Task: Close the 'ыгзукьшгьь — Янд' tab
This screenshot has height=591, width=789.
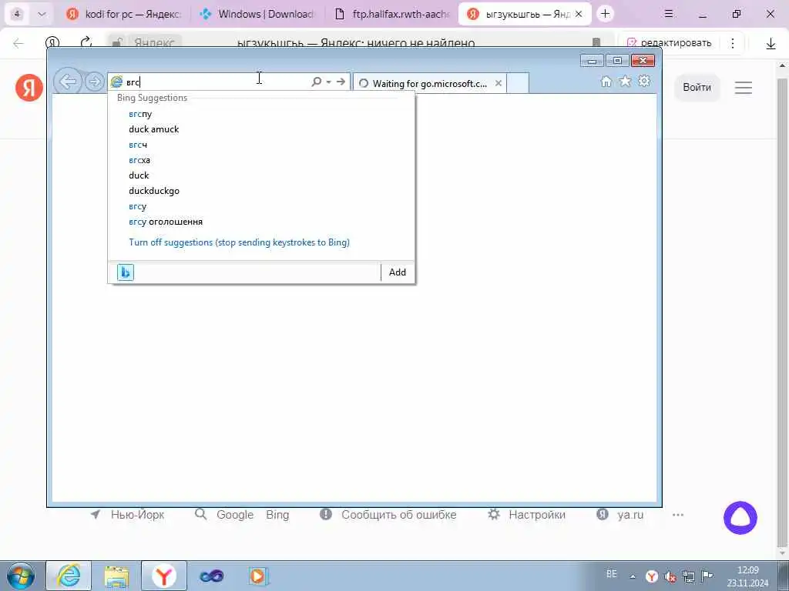Action: (x=579, y=14)
